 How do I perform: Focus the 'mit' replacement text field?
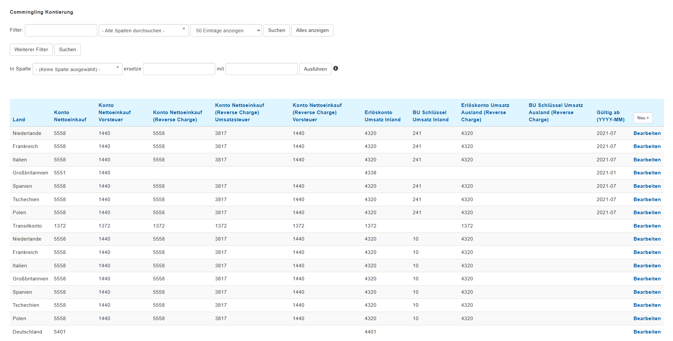pos(262,69)
